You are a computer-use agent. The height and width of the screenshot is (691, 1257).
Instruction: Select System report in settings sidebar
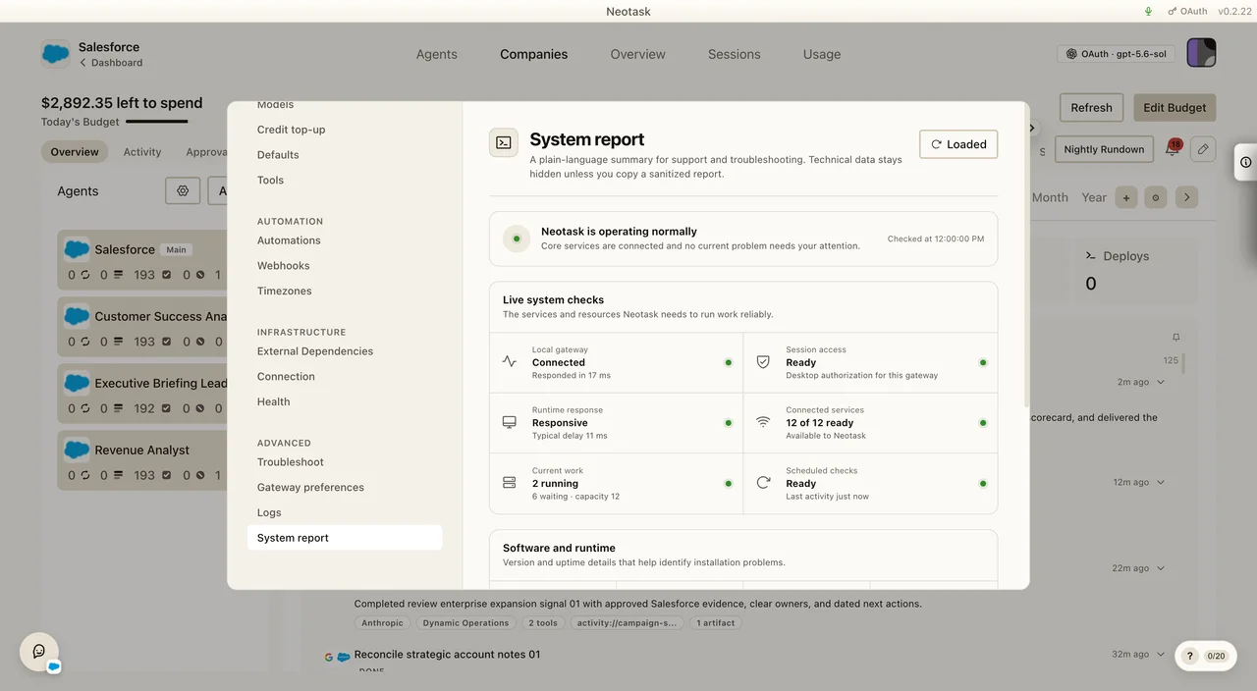pyautogui.click(x=345, y=538)
